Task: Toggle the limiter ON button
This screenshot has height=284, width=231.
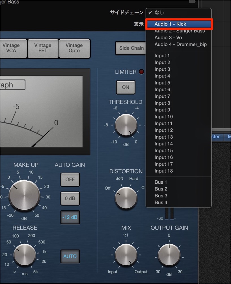Action: (x=126, y=87)
